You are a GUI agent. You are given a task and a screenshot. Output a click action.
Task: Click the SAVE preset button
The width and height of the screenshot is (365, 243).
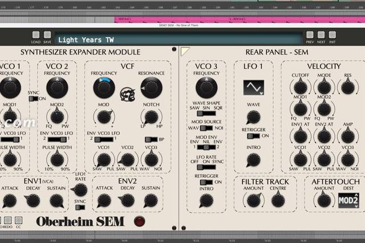47,35
